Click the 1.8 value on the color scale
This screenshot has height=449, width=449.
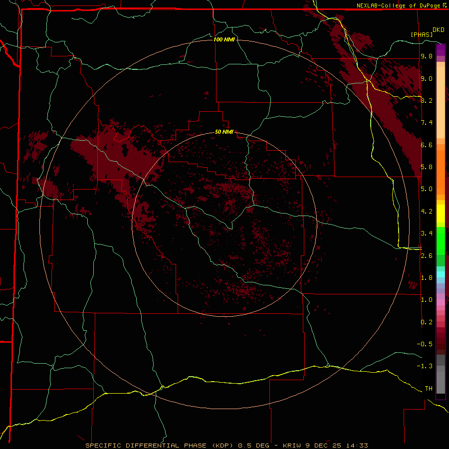coord(427,278)
